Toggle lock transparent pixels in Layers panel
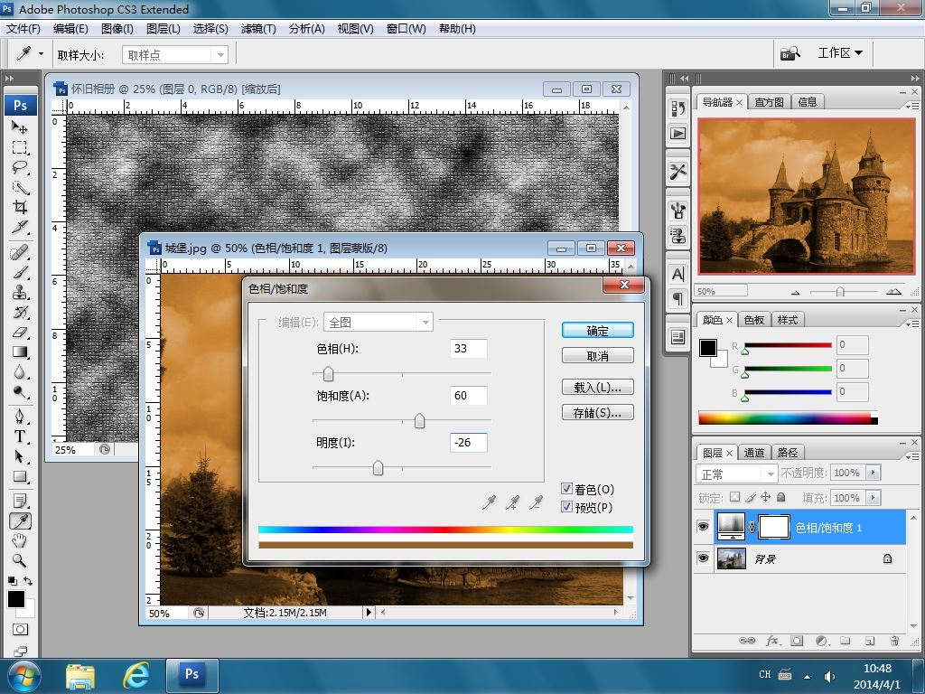This screenshot has height=694, width=925. pyautogui.click(x=734, y=497)
